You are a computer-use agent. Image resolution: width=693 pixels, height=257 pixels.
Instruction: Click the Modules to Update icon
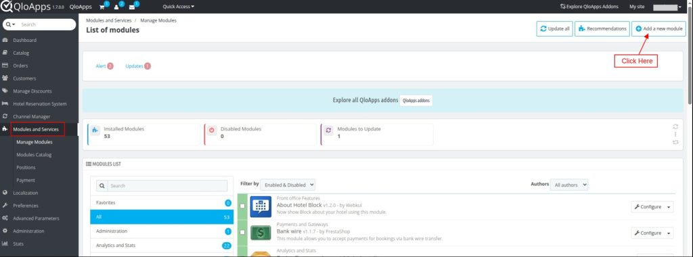coord(328,131)
